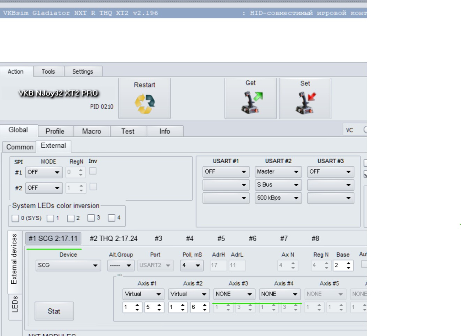The image size is (461, 336).
Task: Open the Alt.Group dropdown
Action: pyautogui.click(x=121, y=266)
